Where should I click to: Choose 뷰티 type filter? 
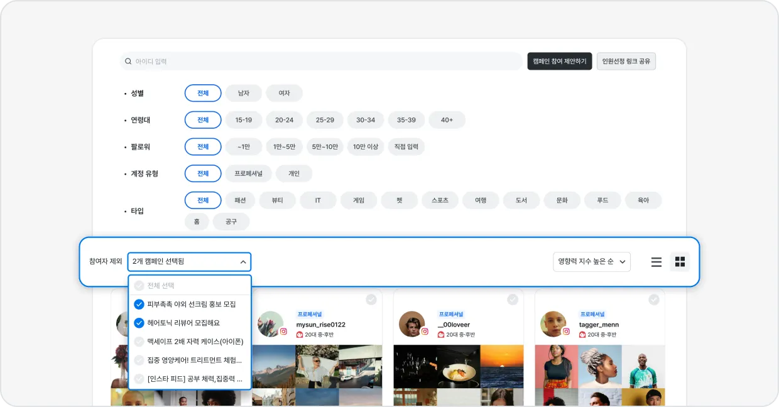tap(277, 200)
